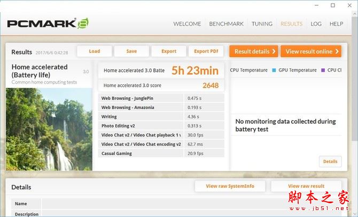Screen dimensions: 358x217
Task: Click the 2648 score value
Action: [x=211, y=85]
